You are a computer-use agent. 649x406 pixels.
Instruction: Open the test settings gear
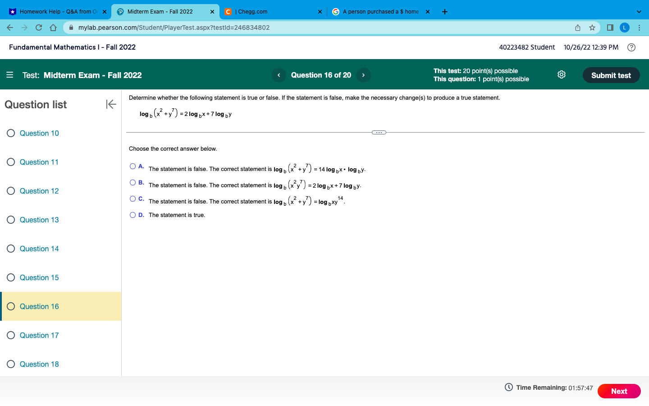click(561, 74)
